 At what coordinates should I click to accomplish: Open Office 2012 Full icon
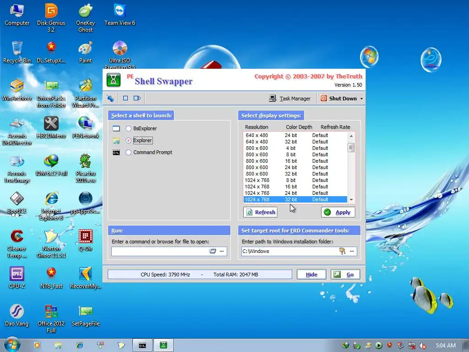[x=51, y=319]
